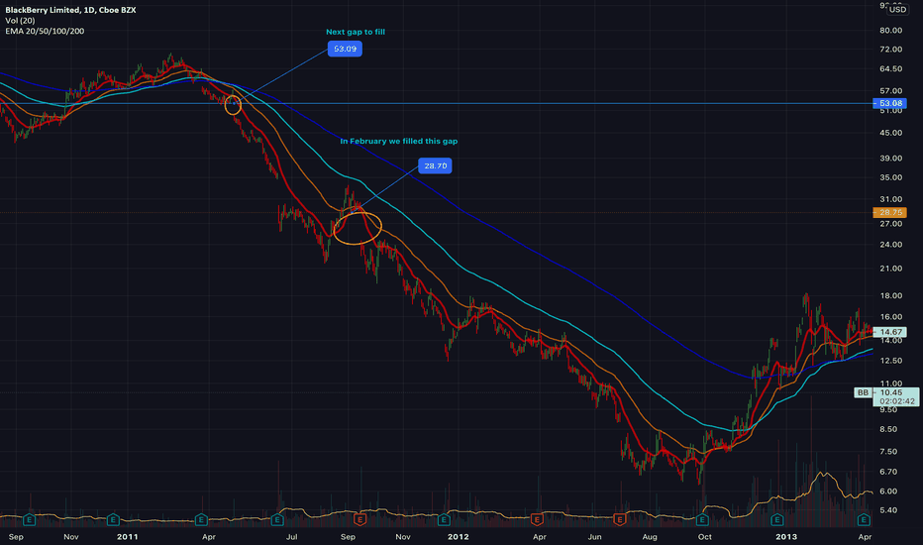The width and height of the screenshot is (923, 545).
Task: Click the blue 53.08 horizontal line price tag
Action: click(x=890, y=103)
